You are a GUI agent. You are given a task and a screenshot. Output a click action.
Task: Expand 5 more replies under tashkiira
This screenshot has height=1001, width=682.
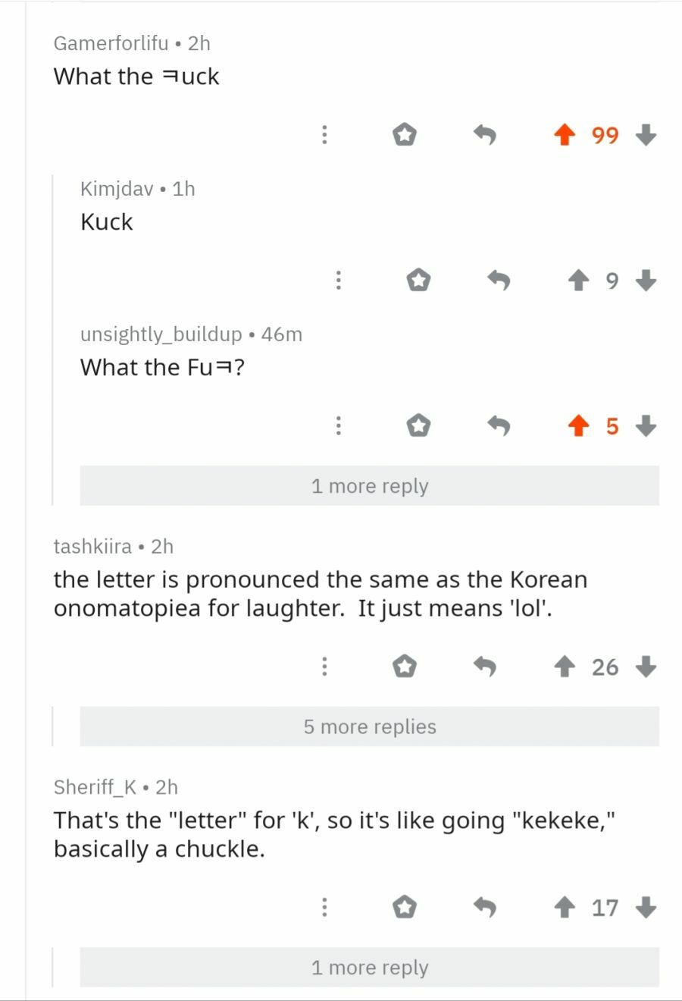click(x=370, y=726)
